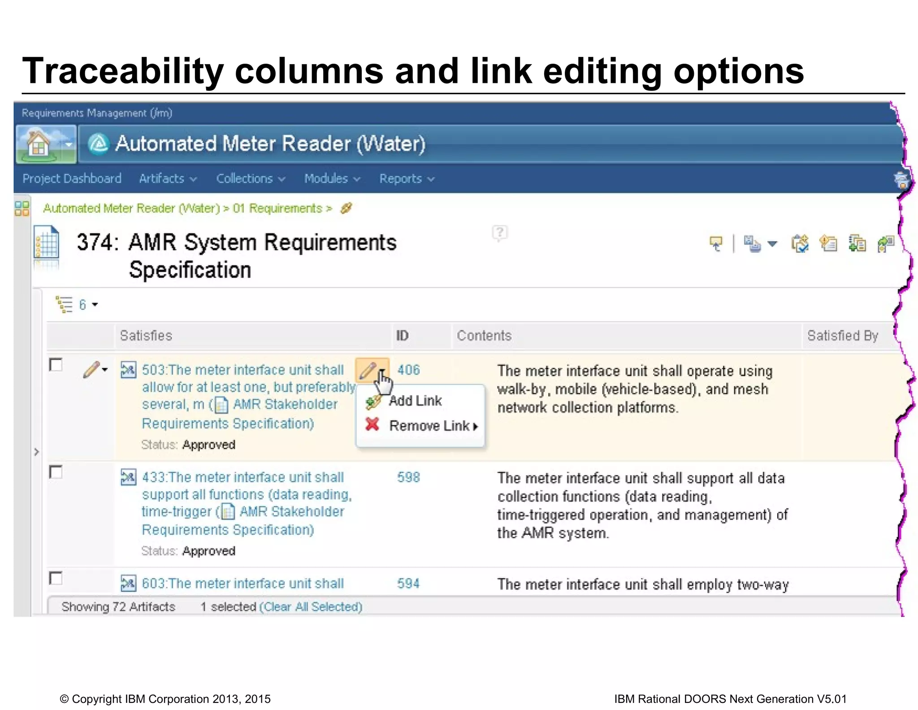Click the grid view icon left of breadcrumb
The height and width of the screenshot is (710, 918).
tap(22, 208)
